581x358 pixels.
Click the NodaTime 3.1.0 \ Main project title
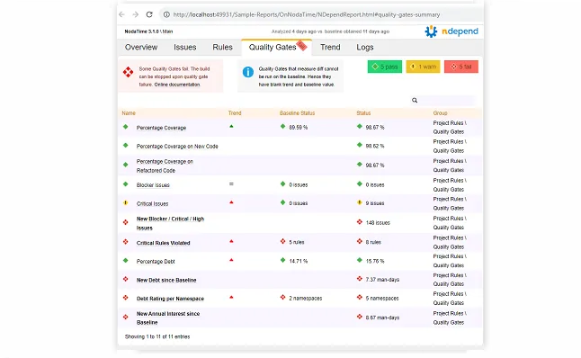148,31
